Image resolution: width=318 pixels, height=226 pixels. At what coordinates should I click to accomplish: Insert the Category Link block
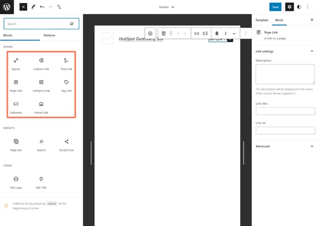point(41,85)
